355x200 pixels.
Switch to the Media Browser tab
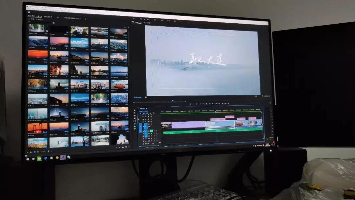(x=48, y=17)
